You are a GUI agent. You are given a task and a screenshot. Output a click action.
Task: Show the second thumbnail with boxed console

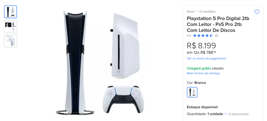(10, 26)
